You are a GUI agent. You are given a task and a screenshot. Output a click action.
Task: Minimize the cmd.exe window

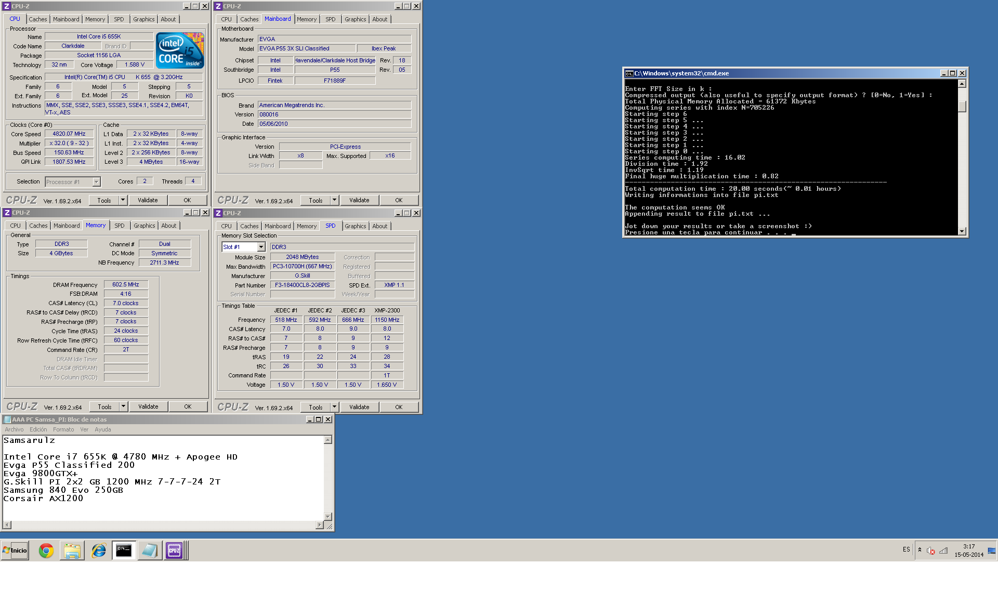click(x=944, y=73)
